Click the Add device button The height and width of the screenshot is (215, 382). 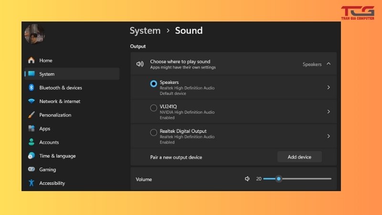click(299, 157)
